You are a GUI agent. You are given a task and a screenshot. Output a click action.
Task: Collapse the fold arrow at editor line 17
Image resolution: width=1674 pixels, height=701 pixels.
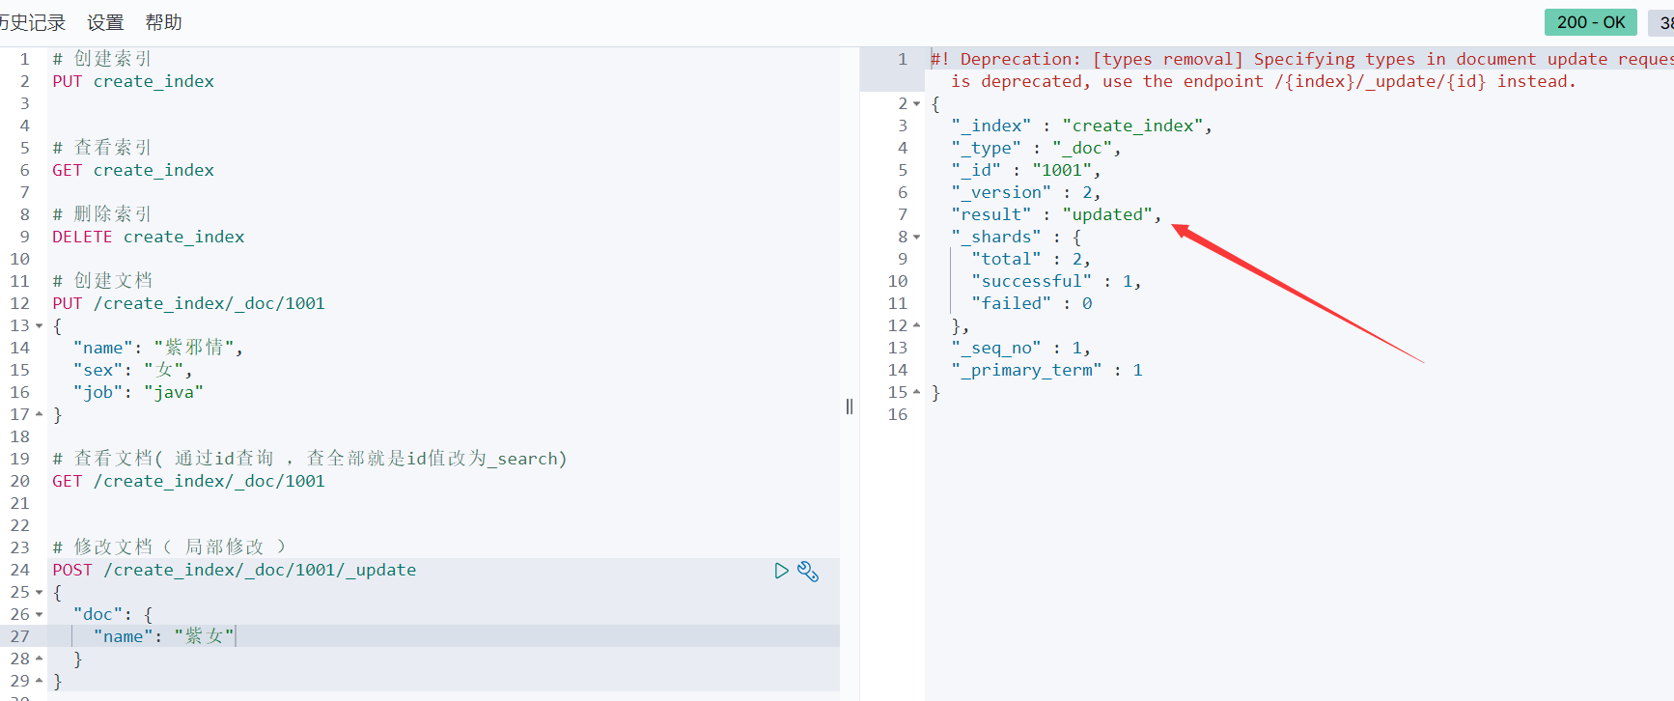pos(40,414)
